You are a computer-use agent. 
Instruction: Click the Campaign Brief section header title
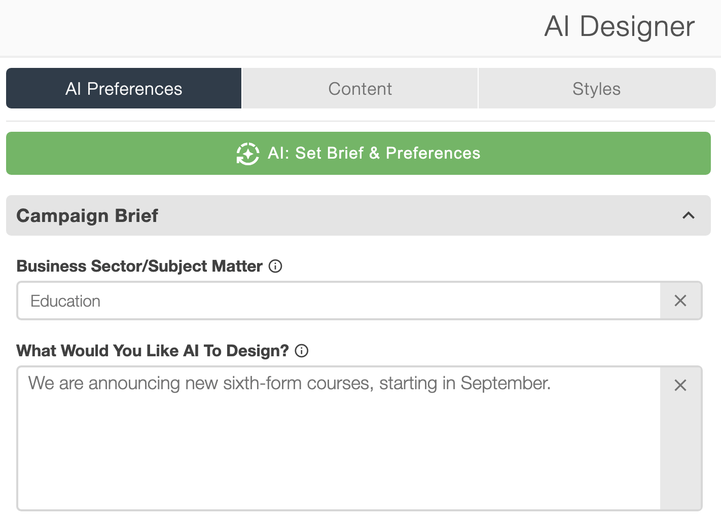87,215
